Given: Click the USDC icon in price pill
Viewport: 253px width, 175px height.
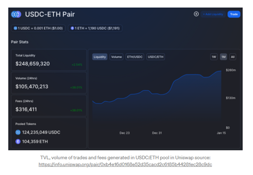Looking at the screenshot, I should point(16,28).
